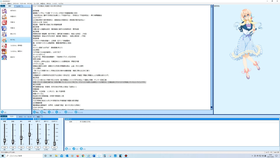Open the ヘルプ(H) menu

pyautogui.click(x=61, y=4)
